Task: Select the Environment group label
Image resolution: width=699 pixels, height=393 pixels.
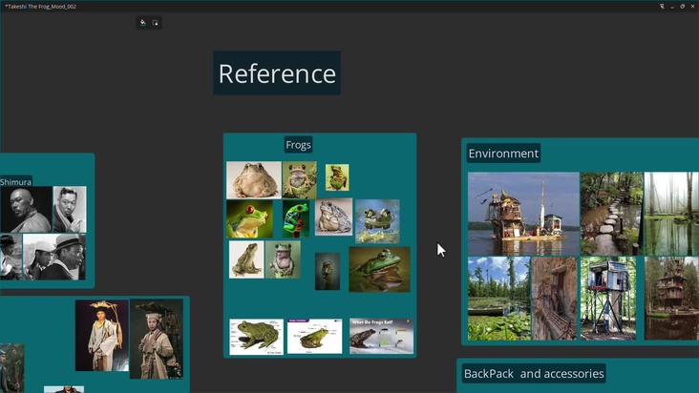Action: (x=503, y=154)
